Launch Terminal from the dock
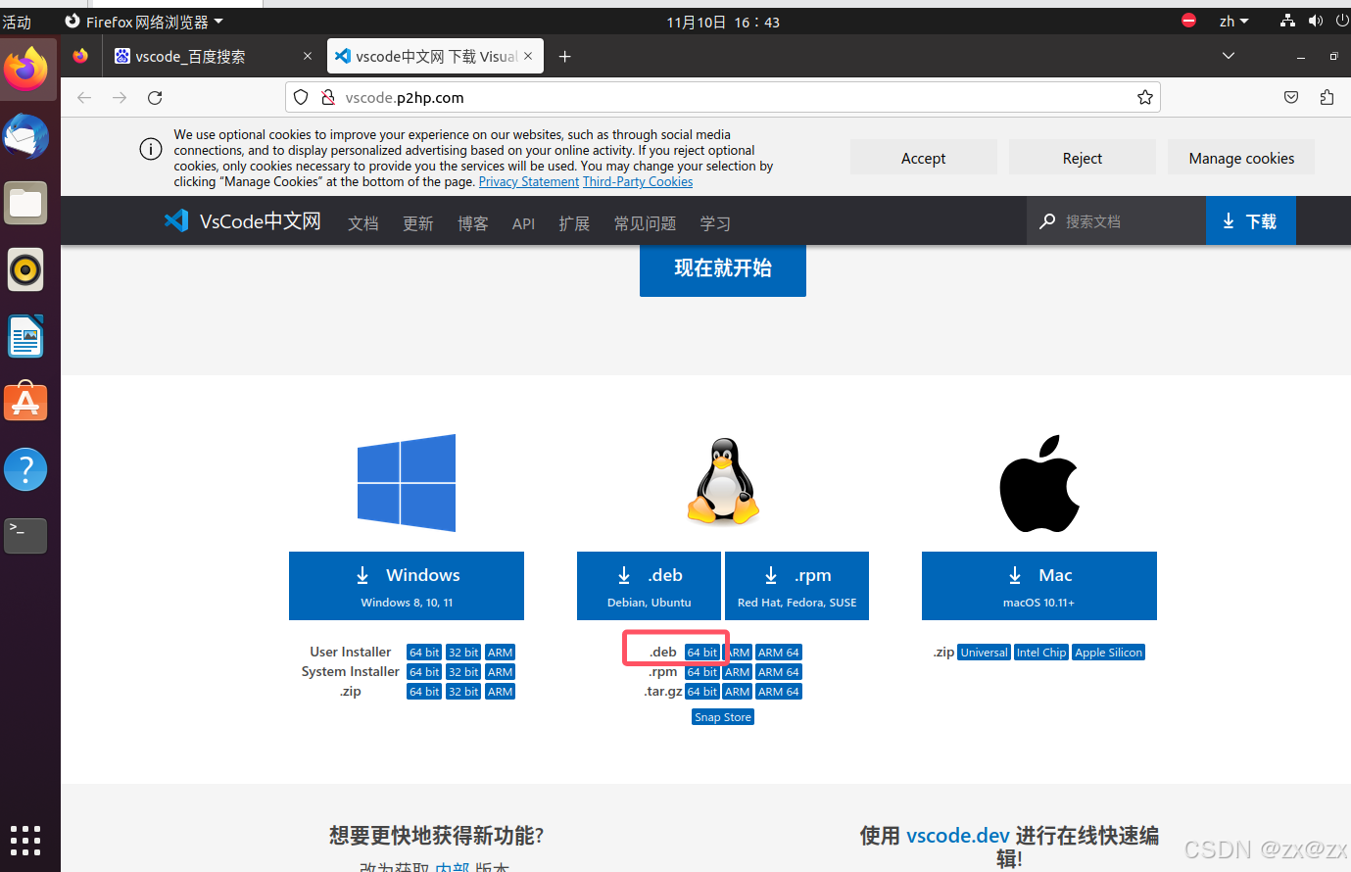Screen dimensions: 1351x872 pyautogui.click(x=26, y=536)
